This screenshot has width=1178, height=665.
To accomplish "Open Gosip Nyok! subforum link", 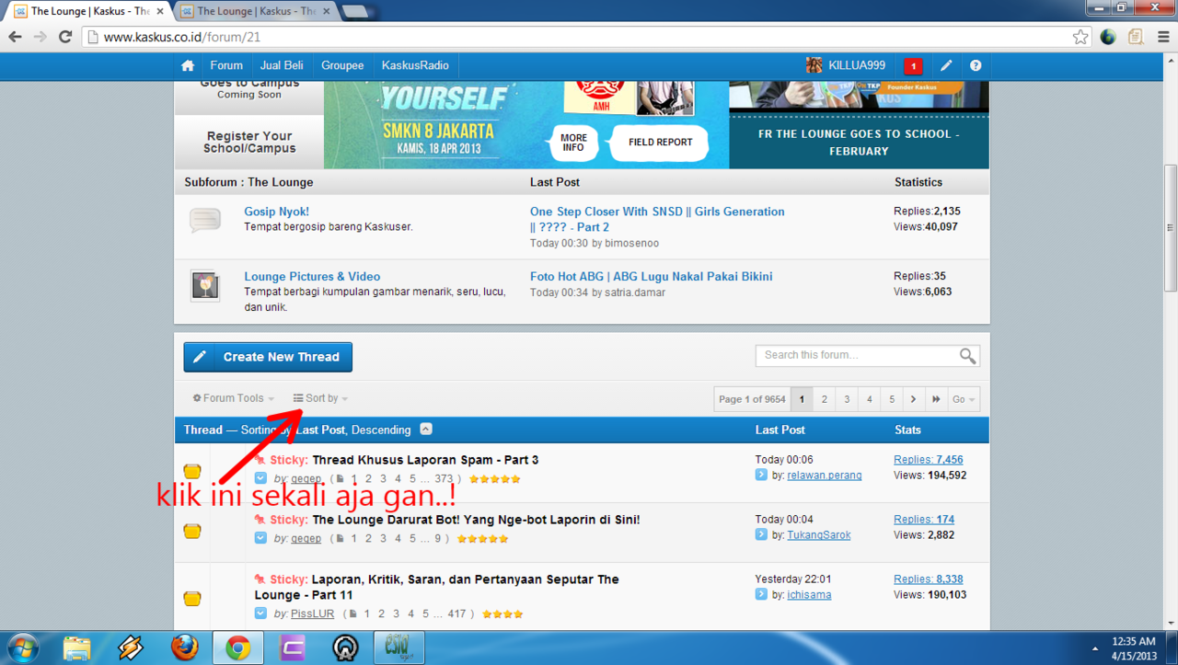I will [277, 212].
